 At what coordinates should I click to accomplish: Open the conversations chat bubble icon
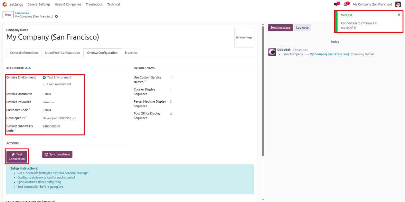[x=336, y=5]
